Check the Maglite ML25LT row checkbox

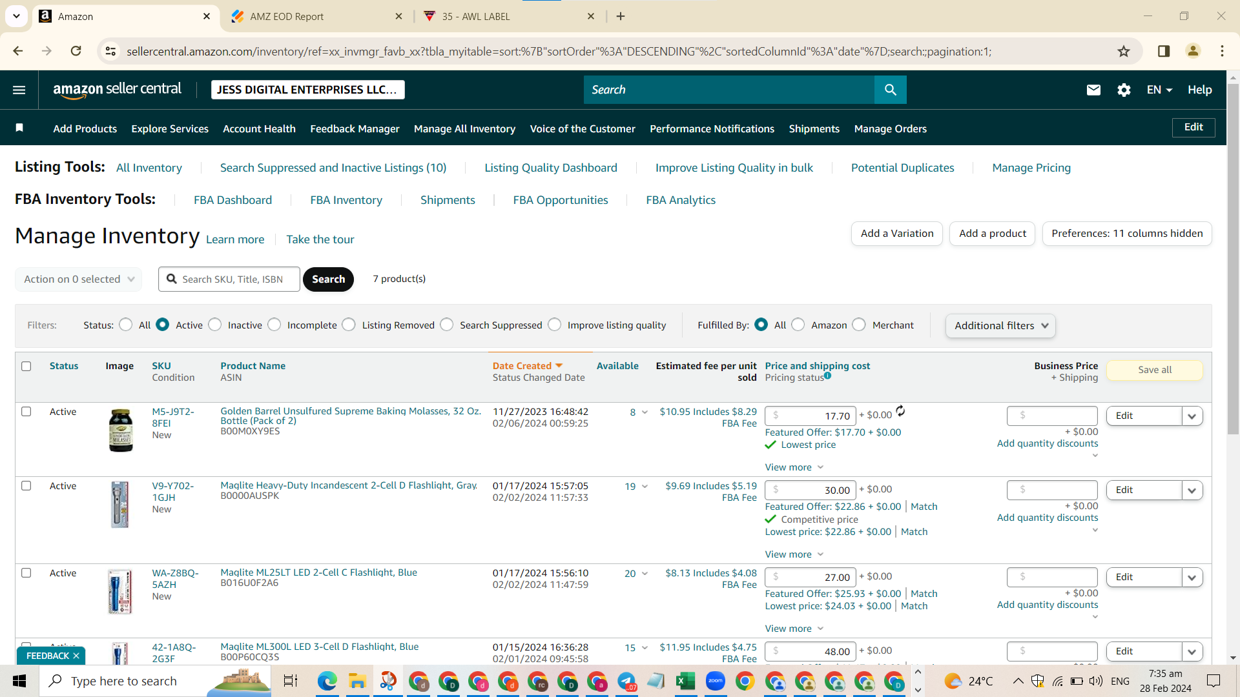tap(26, 572)
